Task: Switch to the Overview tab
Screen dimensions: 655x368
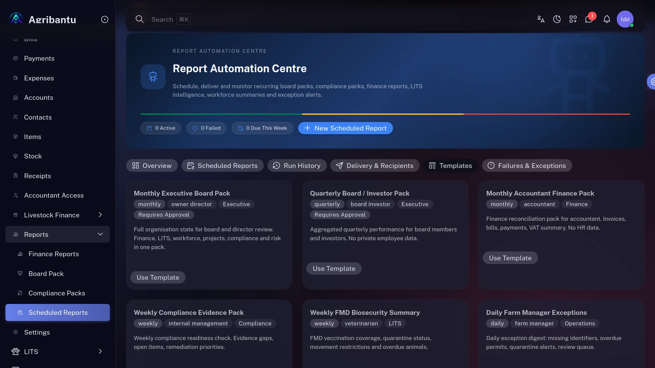Action: click(x=152, y=166)
